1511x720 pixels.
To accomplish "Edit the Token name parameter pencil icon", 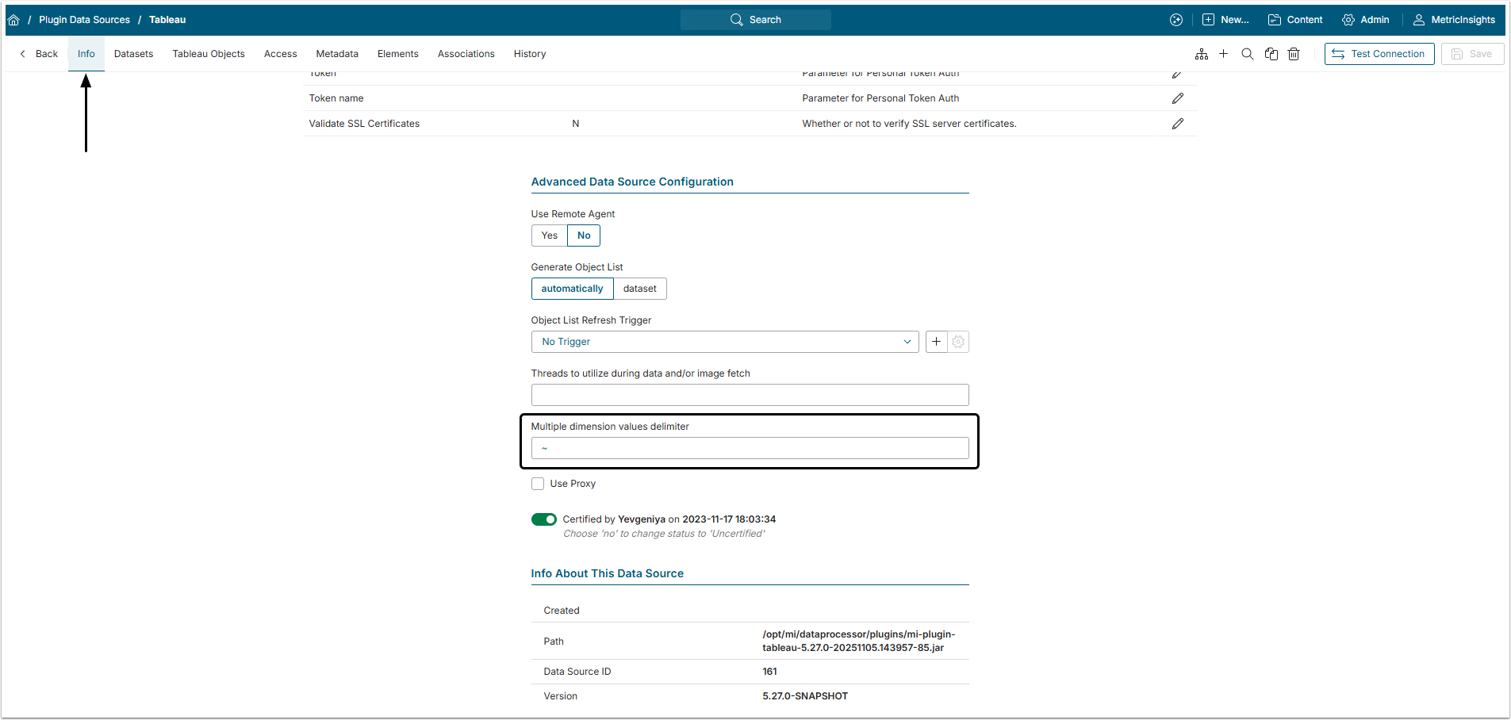I will click(1178, 98).
